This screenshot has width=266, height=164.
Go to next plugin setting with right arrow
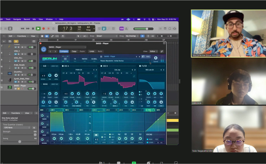coord(55,51)
